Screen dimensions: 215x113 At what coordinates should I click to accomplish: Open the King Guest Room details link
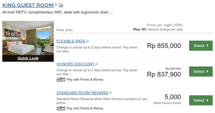[28, 5]
